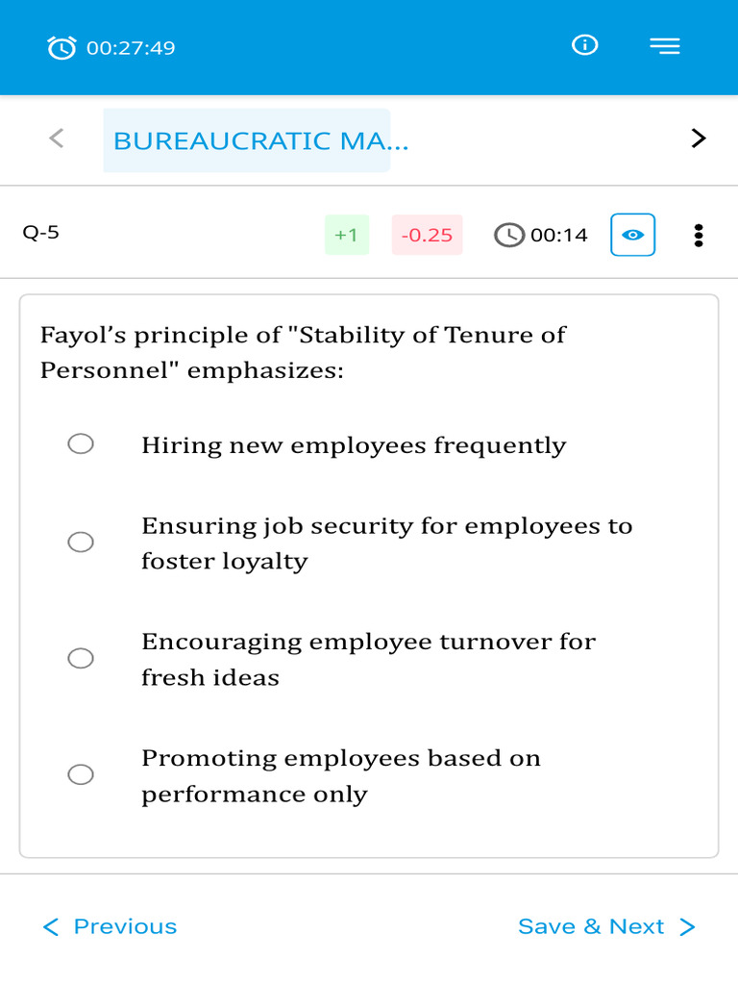Click the 00:27:49 countdown timer text
Viewport: 738px width, 985px height.
131,48
